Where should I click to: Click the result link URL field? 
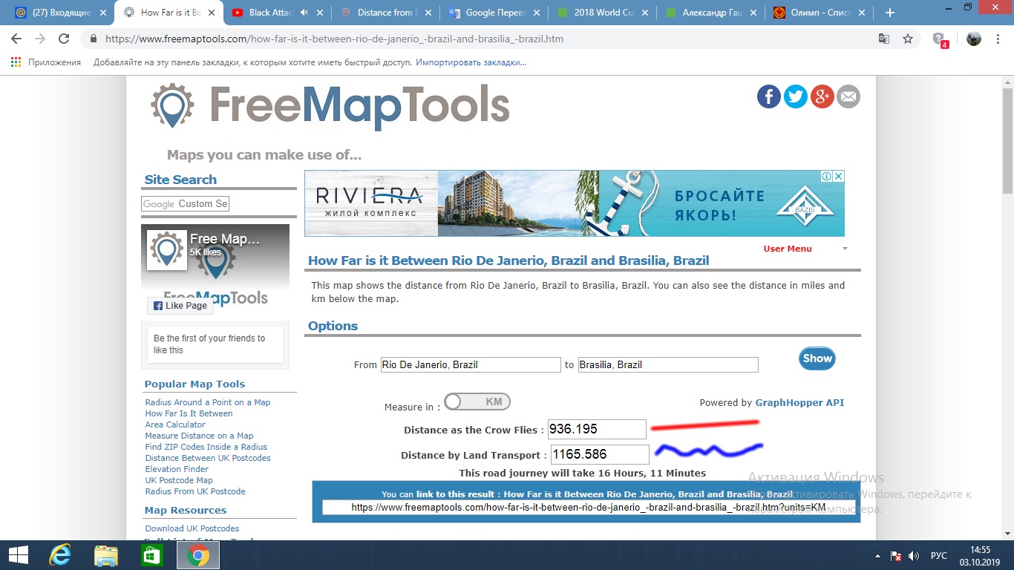[x=588, y=508]
